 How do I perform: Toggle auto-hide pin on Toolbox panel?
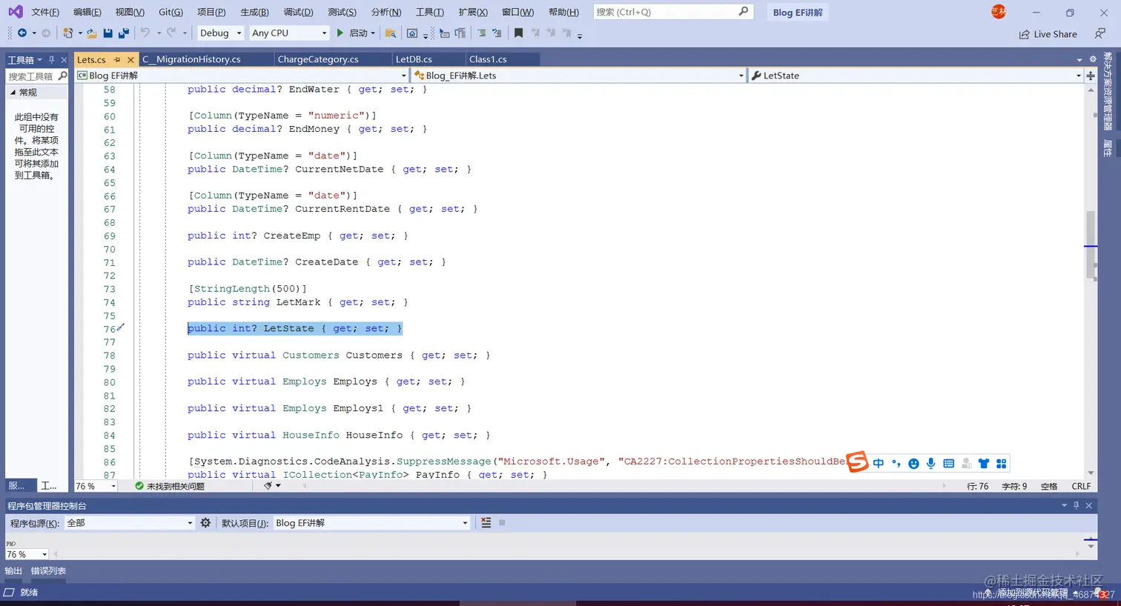click(x=51, y=59)
